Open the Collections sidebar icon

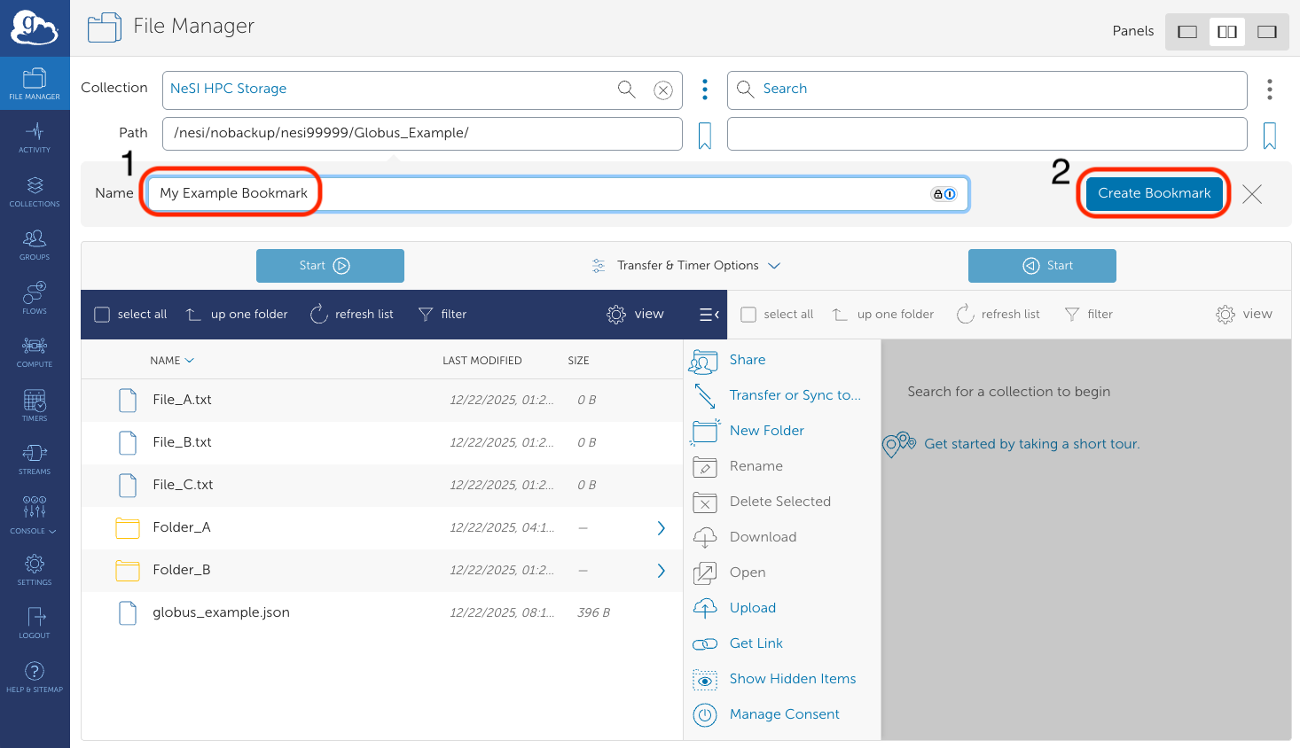35,191
